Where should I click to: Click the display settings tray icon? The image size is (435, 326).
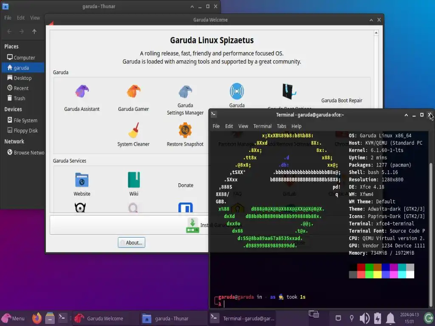[x=314, y=314]
